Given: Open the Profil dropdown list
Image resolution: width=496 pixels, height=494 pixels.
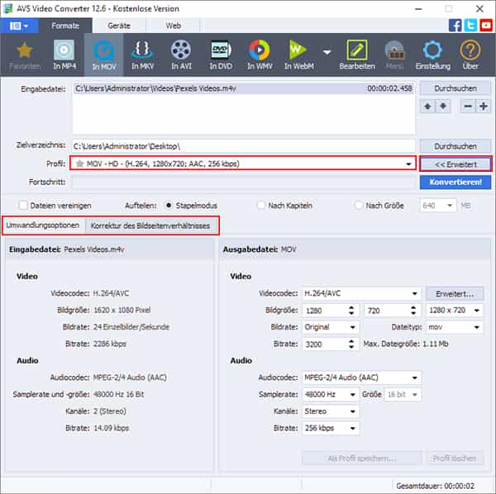Looking at the screenshot, I should [408, 164].
